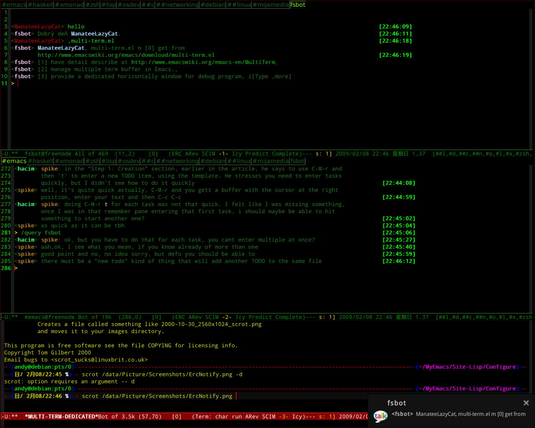Open the #lisp channel tab
Screen dimensions: 535x428
[108, 5]
